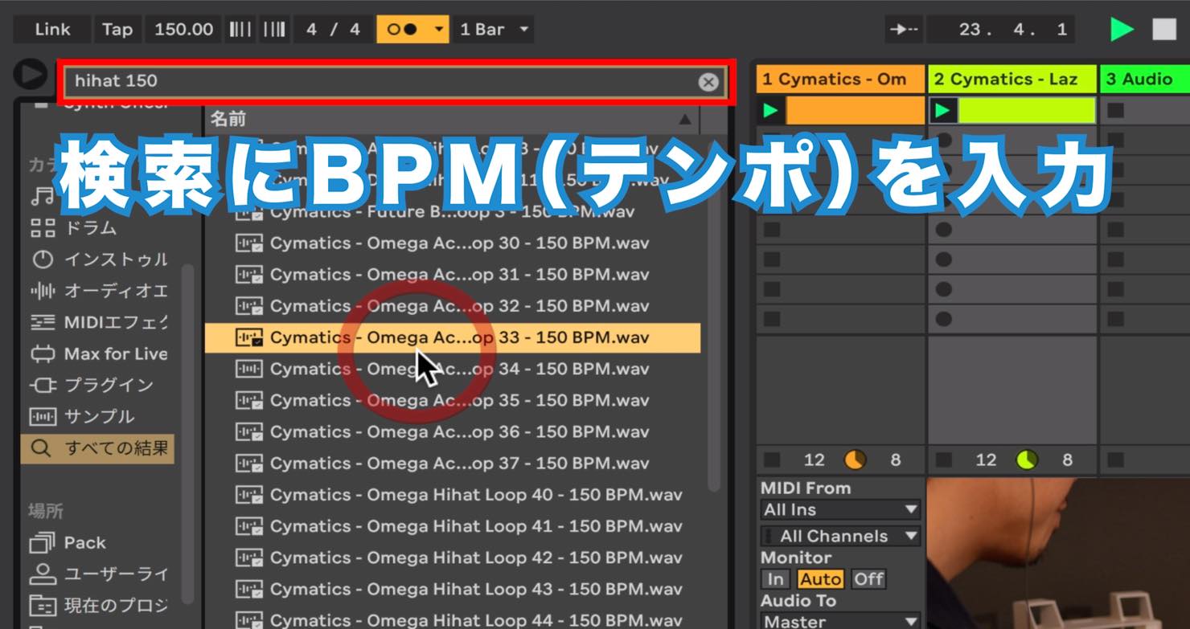
Task: Click the sort arrow in the 名前 column header
Action: click(x=685, y=120)
